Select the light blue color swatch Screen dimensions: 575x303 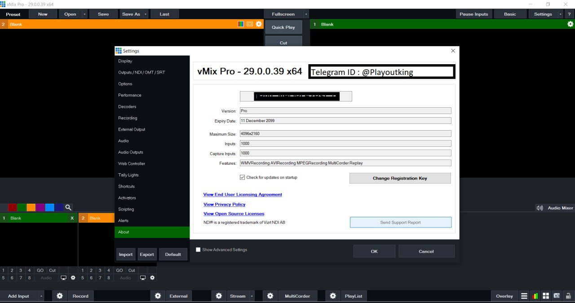point(50,207)
